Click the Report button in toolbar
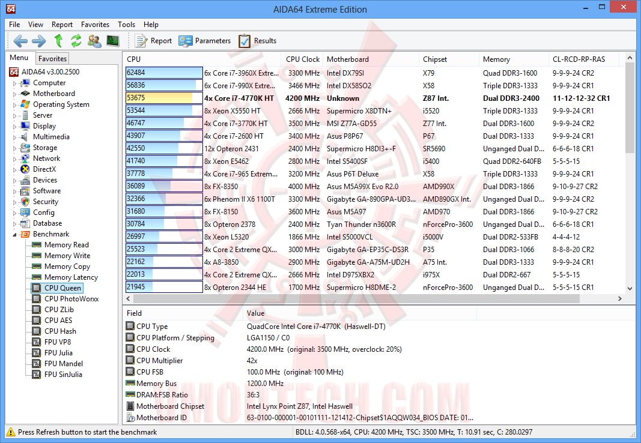The image size is (641, 443). tap(153, 41)
